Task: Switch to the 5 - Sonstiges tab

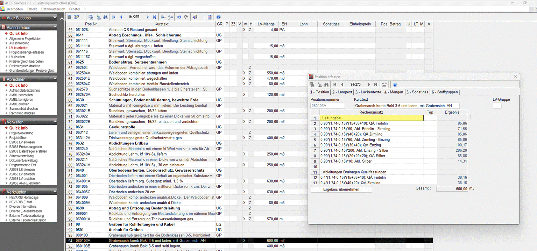Action: (417, 92)
